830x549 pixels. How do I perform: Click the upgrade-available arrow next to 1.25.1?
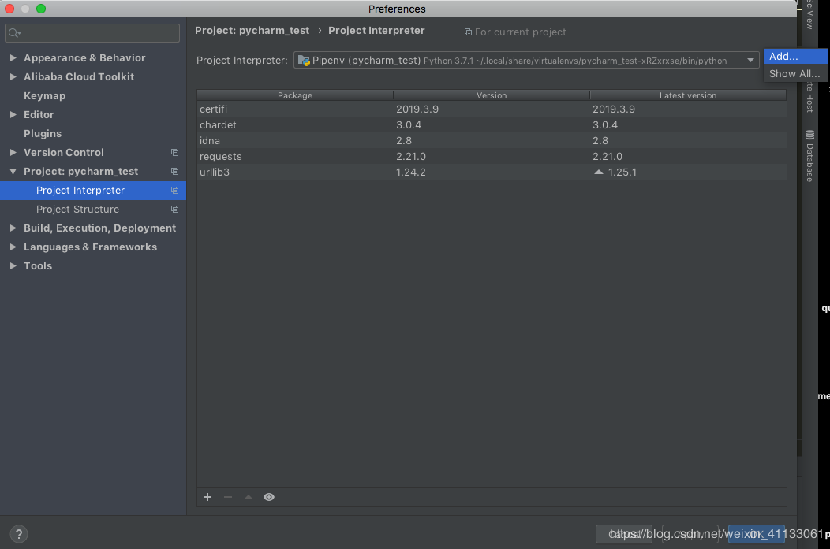(x=599, y=172)
